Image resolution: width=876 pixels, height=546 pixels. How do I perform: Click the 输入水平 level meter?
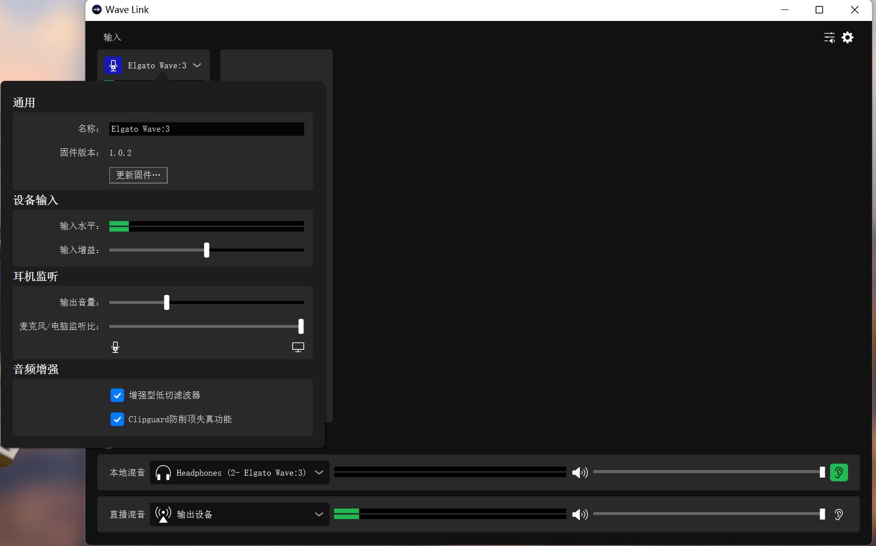pyautogui.click(x=207, y=226)
